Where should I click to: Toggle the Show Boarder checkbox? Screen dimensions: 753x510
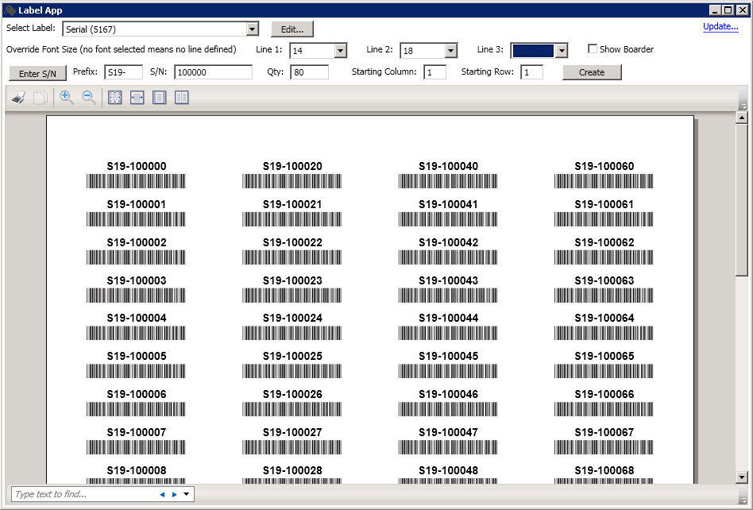coord(593,49)
